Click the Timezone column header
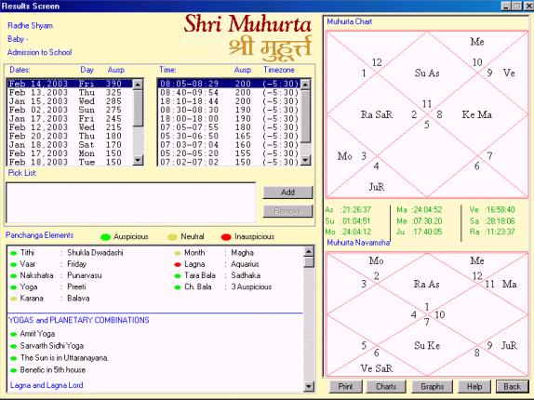534x400 pixels. pyautogui.click(x=278, y=70)
